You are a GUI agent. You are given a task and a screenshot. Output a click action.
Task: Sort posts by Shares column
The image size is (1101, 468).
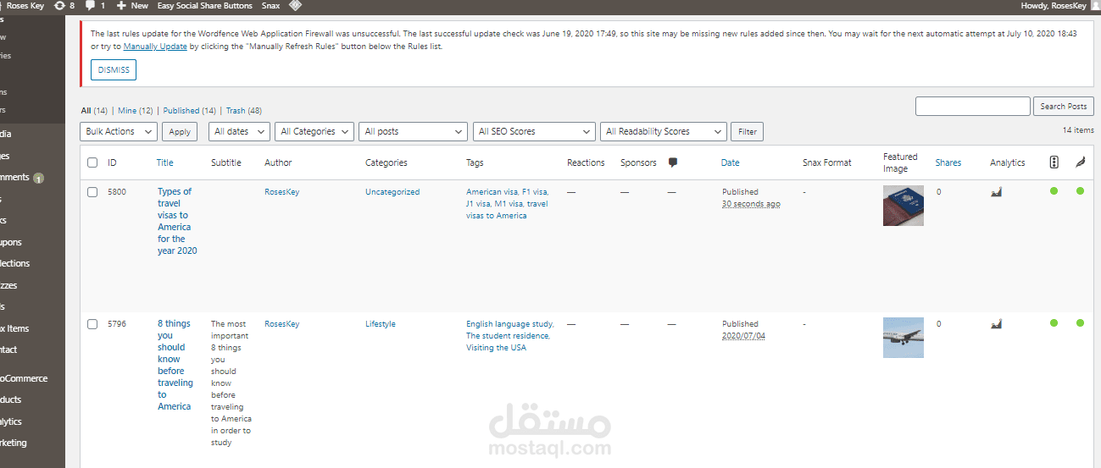(948, 162)
